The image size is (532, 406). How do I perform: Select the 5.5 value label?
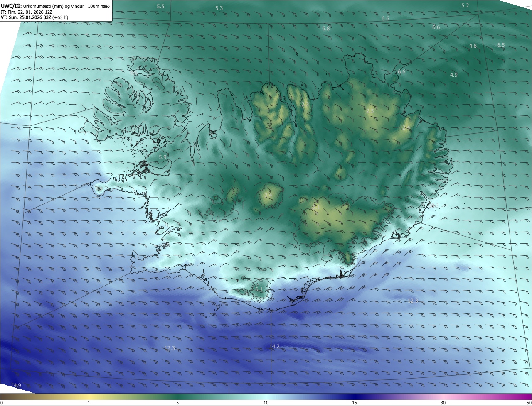click(x=160, y=7)
